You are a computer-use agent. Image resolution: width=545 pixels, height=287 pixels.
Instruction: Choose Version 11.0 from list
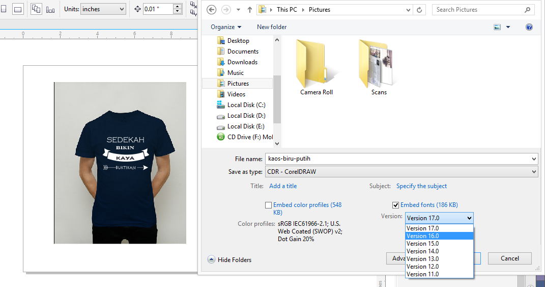coord(439,274)
